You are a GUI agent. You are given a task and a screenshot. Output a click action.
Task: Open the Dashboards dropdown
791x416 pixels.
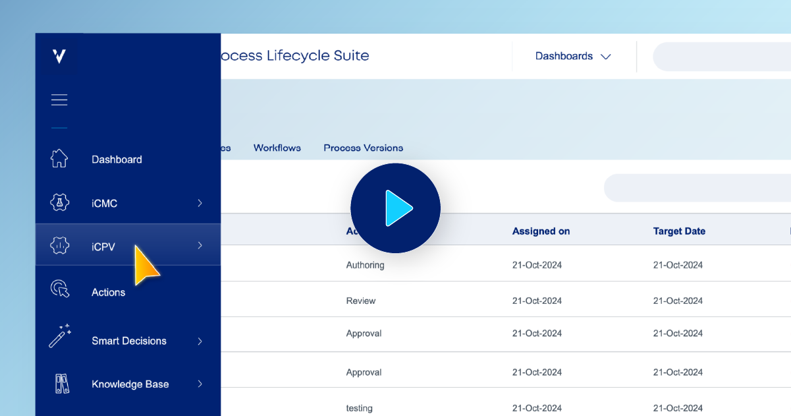[572, 56]
